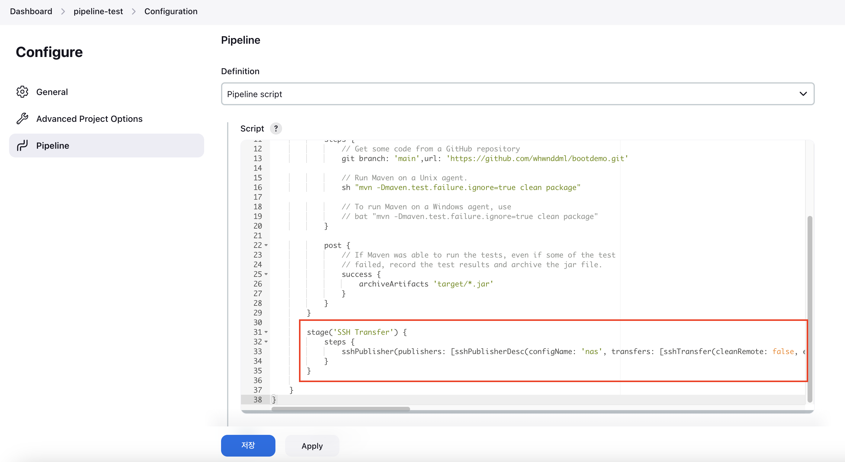The image size is (845, 462).
Task: Click the Advanced Project Options wrench icon
Action: pyautogui.click(x=22, y=119)
